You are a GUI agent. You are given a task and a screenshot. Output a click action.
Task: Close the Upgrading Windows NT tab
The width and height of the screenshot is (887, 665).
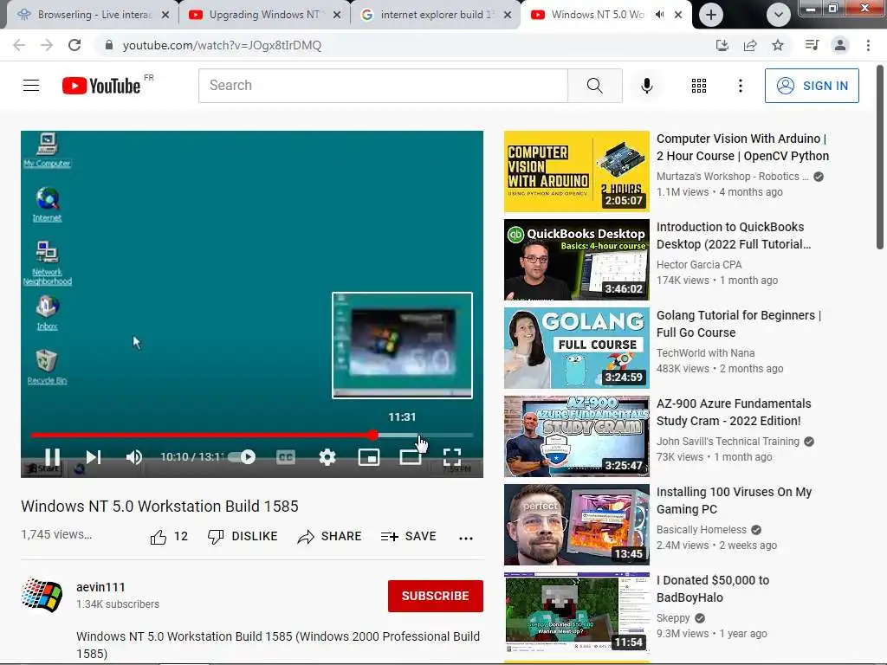click(x=337, y=15)
